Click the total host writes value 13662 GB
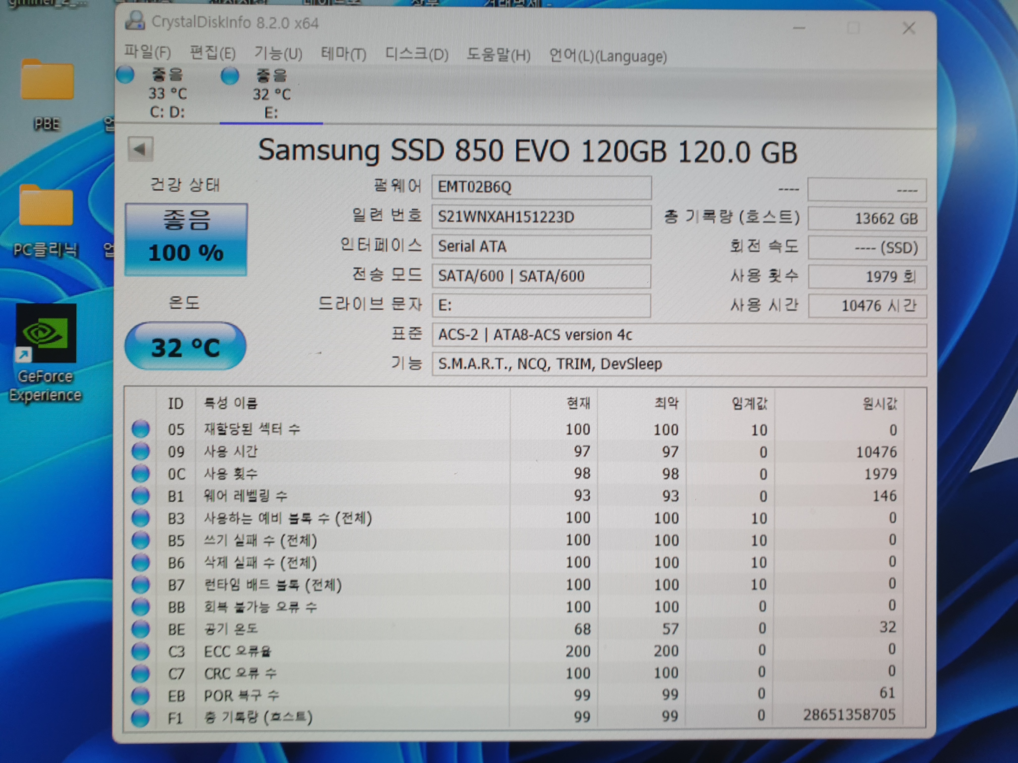 (867, 219)
